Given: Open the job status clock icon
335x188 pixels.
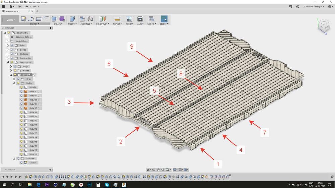Looking at the screenshot, I should (297, 7).
